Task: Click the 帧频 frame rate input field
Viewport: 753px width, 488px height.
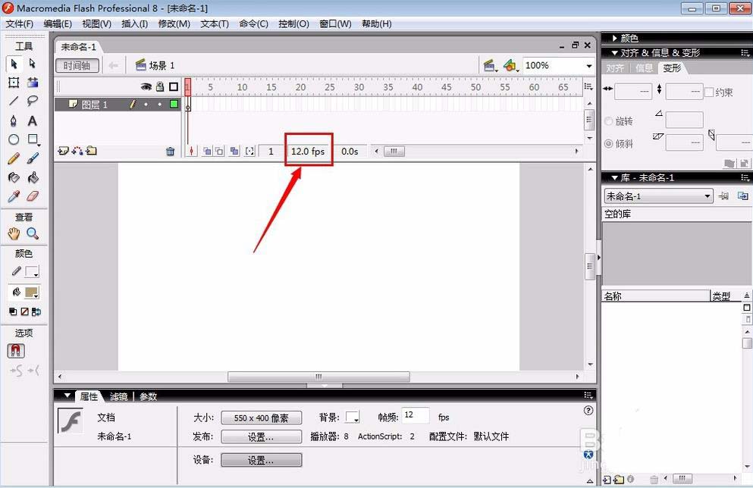Action: [416, 415]
